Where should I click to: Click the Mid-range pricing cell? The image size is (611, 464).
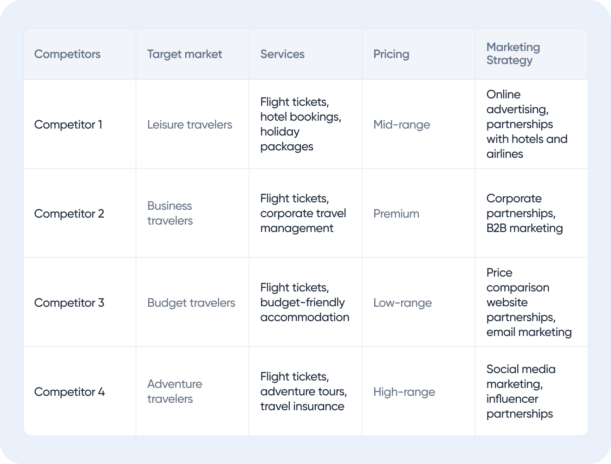pos(402,124)
